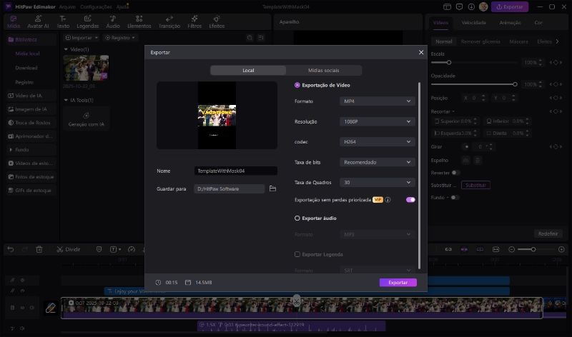
Task: Select the Exportar áudio radio button
Action: point(297,218)
